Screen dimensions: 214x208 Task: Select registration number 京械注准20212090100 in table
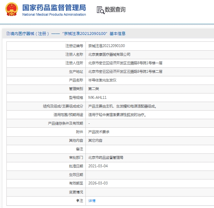106,46
